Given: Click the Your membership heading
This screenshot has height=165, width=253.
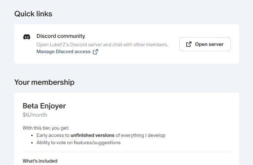Looking at the screenshot, I should click(x=44, y=82).
